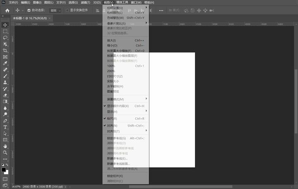This screenshot has width=298, height=189.
Task: Select the Horizontal Type tool
Action: (5, 127)
